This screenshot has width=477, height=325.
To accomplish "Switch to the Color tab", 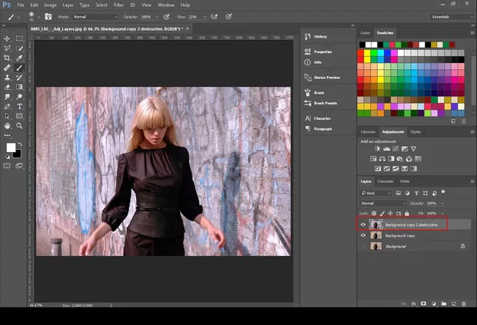I will [x=365, y=33].
